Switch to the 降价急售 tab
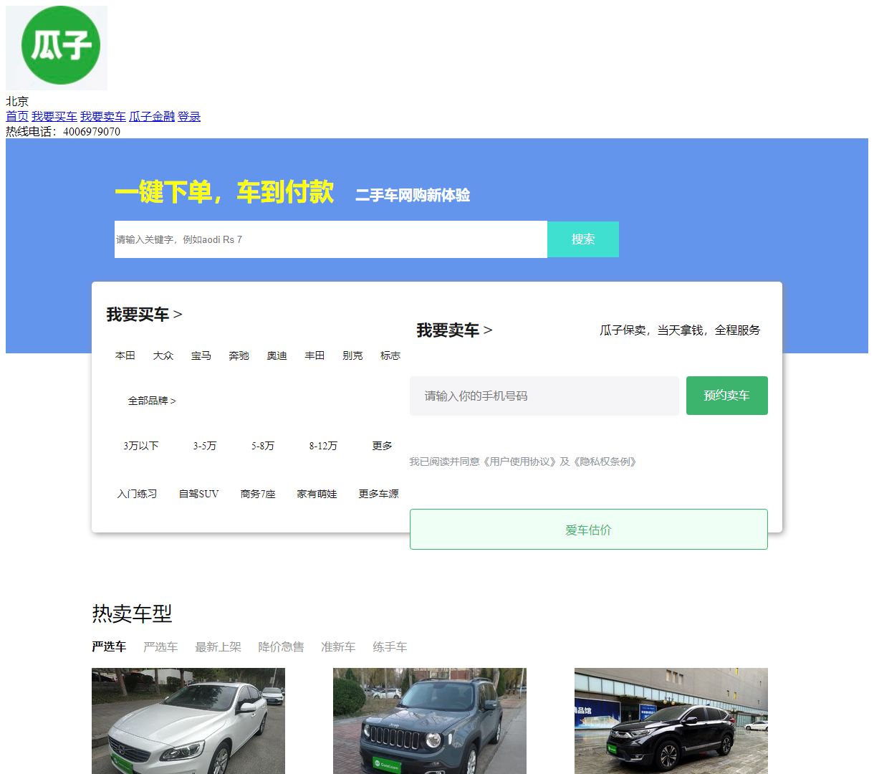This screenshot has height=774, width=874. (281, 646)
